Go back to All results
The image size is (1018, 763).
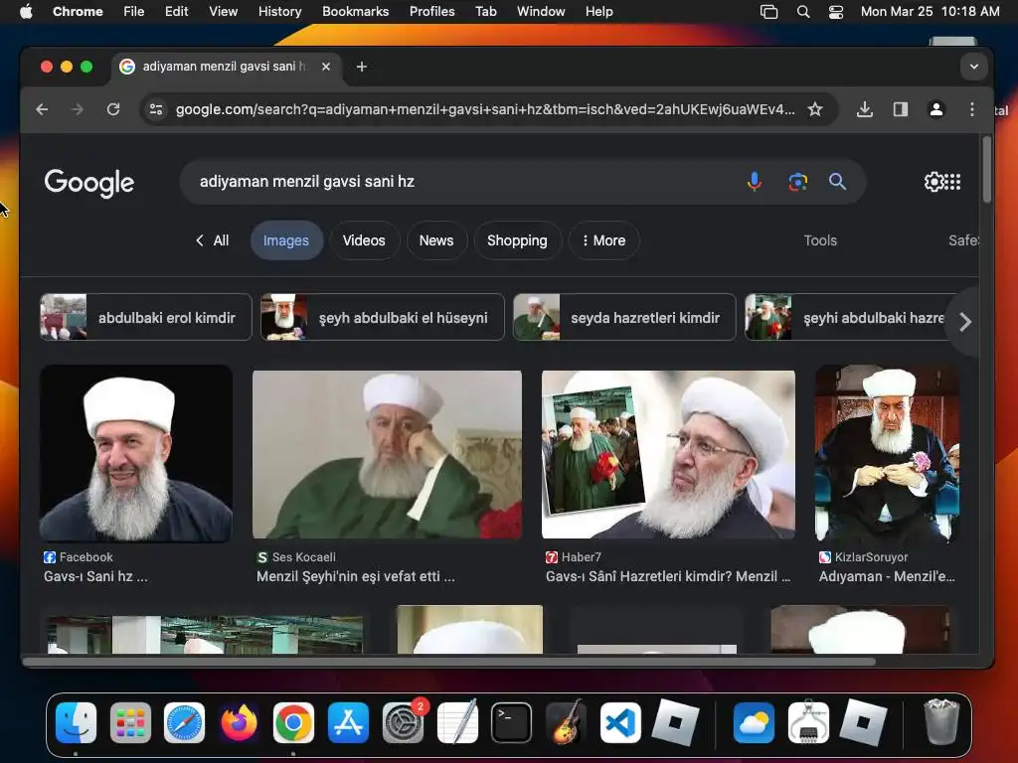(x=213, y=240)
